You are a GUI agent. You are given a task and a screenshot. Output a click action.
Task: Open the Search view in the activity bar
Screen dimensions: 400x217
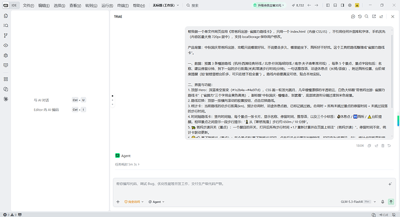[x=6, y=26]
